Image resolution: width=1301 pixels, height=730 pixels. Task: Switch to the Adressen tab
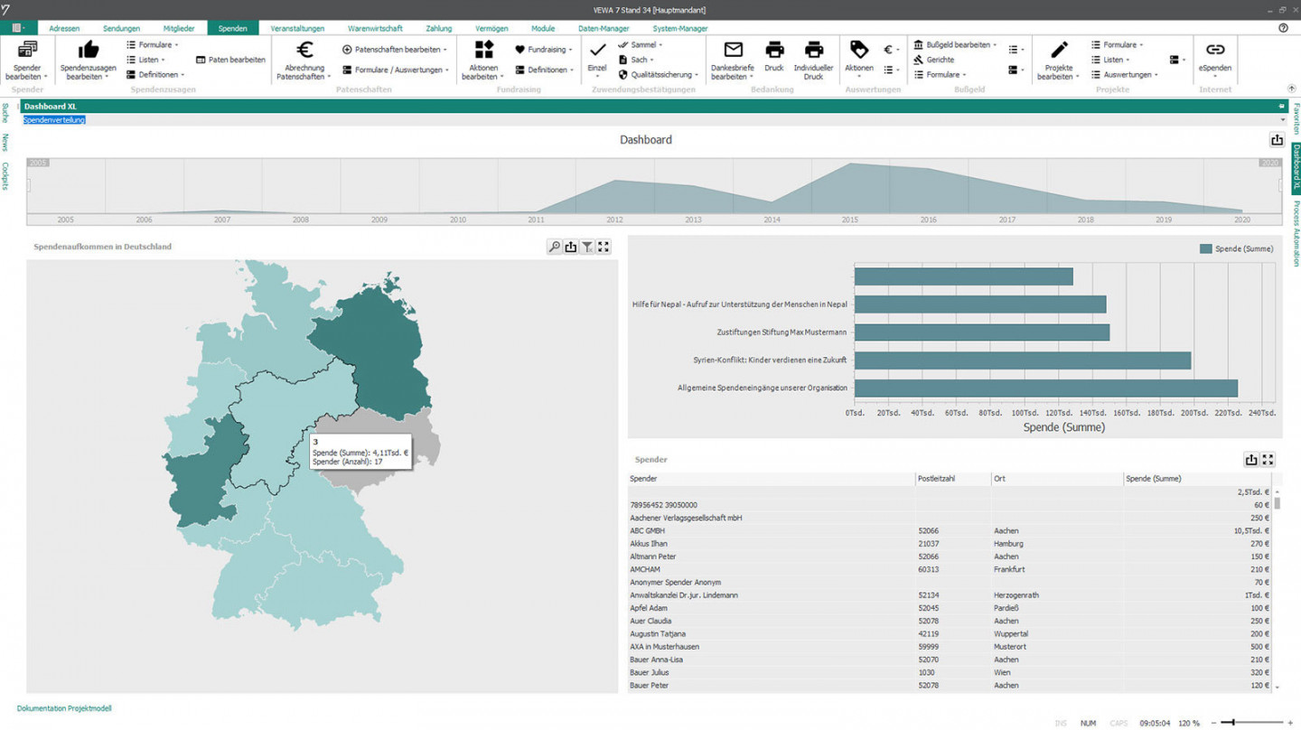(x=64, y=28)
